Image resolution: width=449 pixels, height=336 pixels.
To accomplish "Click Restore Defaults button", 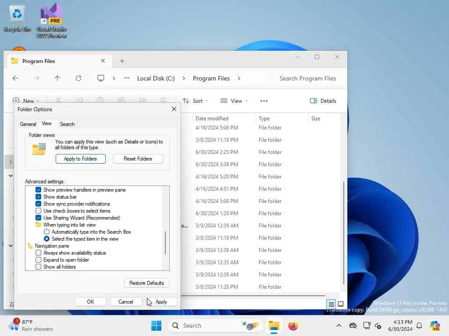I will pos(146,283).
